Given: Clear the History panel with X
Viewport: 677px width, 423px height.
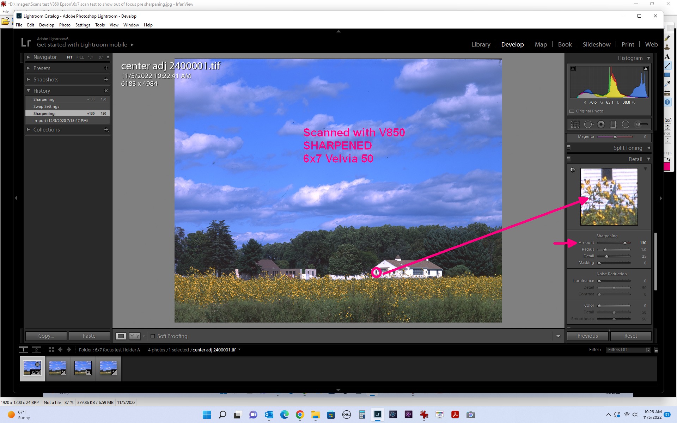Looking at the screenshot, I should (106, 91).
